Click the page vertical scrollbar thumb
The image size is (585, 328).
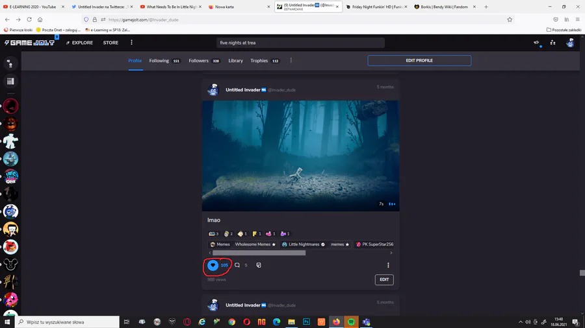click(x=582, y=273)
